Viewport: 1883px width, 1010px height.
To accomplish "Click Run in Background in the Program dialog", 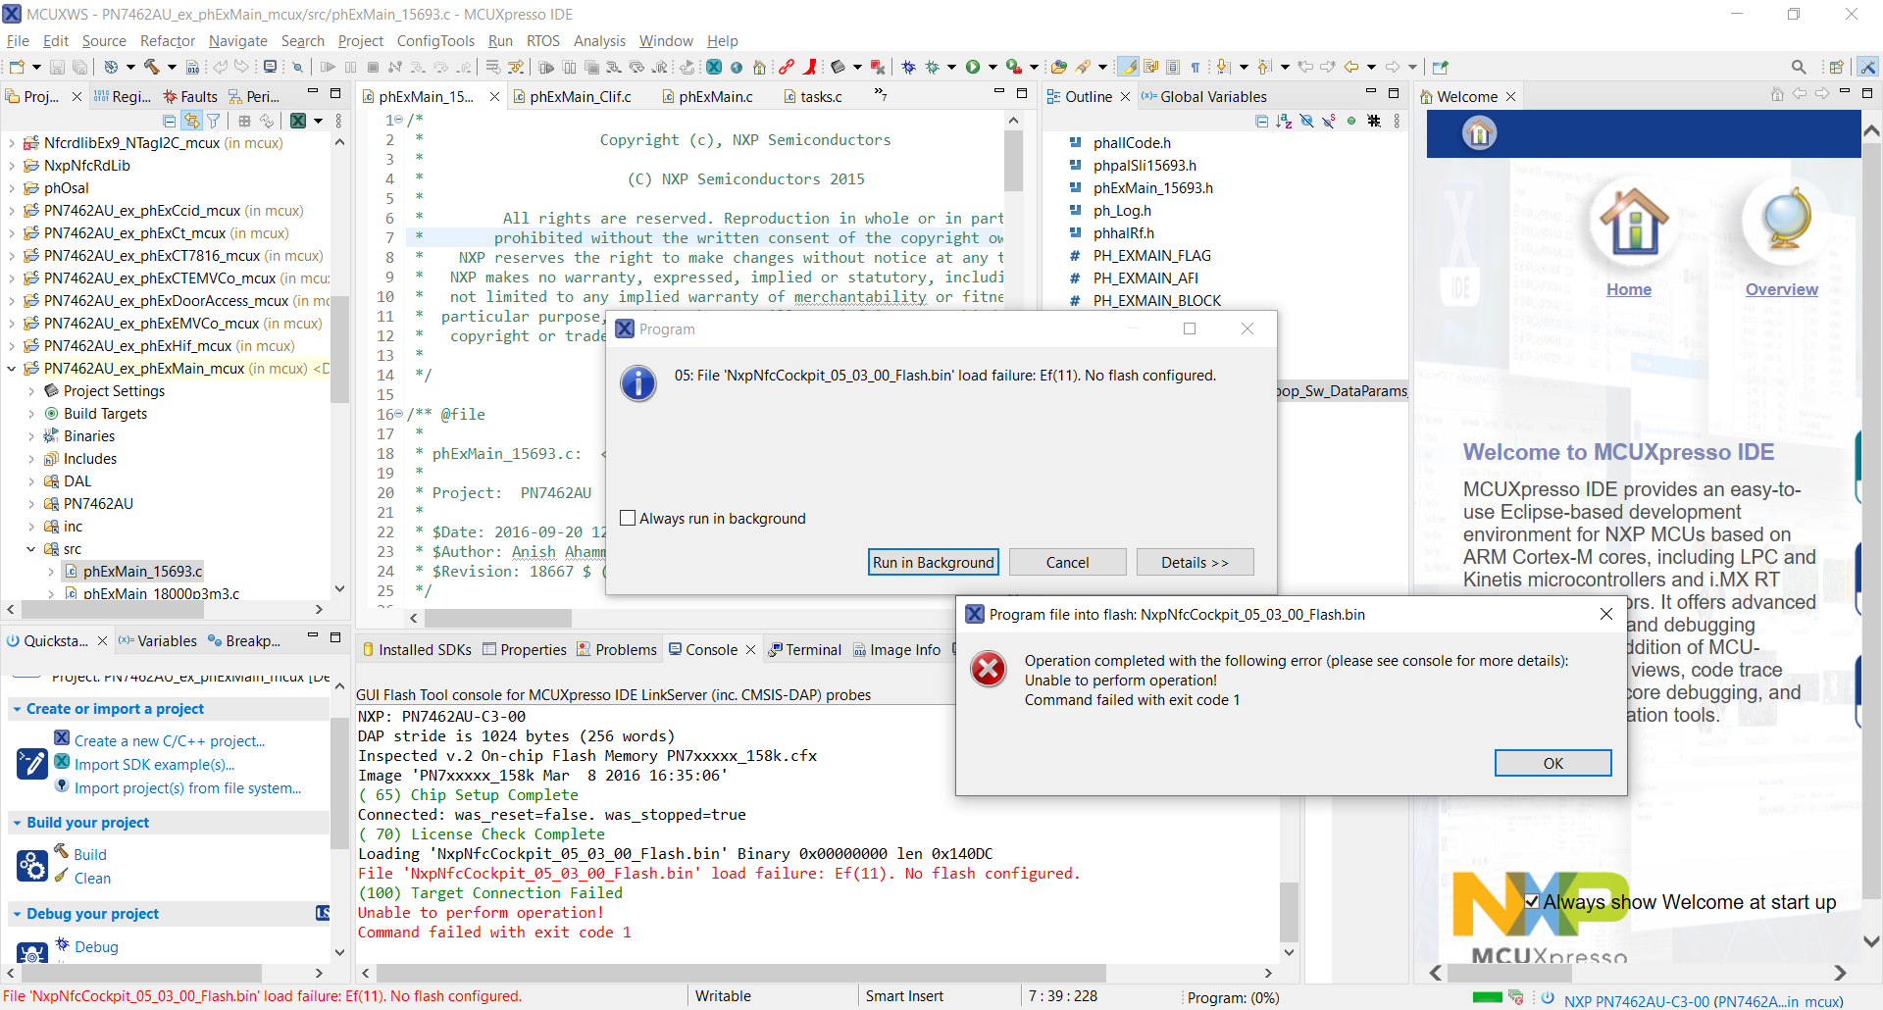I will 932,562.
